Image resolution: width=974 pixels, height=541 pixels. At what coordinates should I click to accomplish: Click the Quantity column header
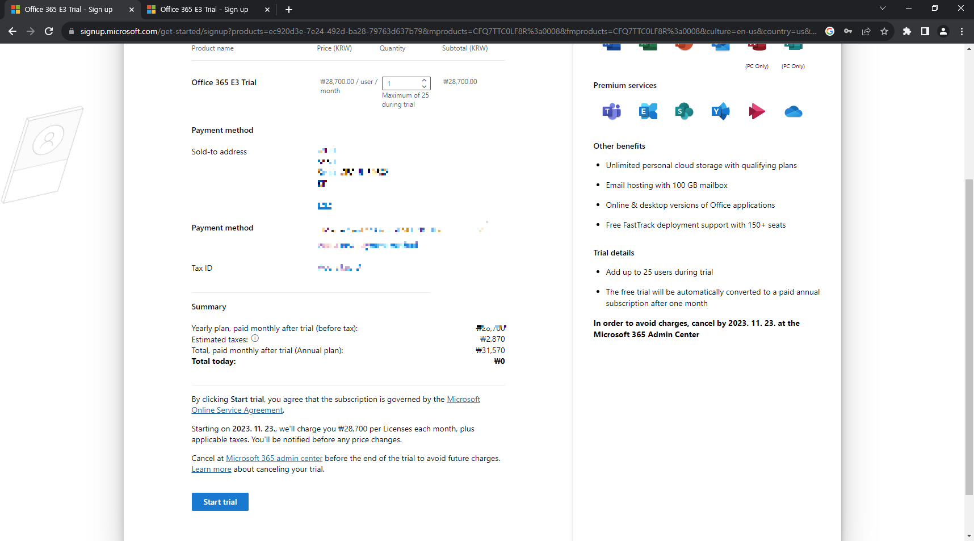393,48
